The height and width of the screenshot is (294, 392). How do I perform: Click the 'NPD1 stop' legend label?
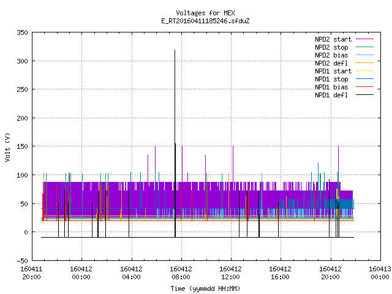(331, 79)
